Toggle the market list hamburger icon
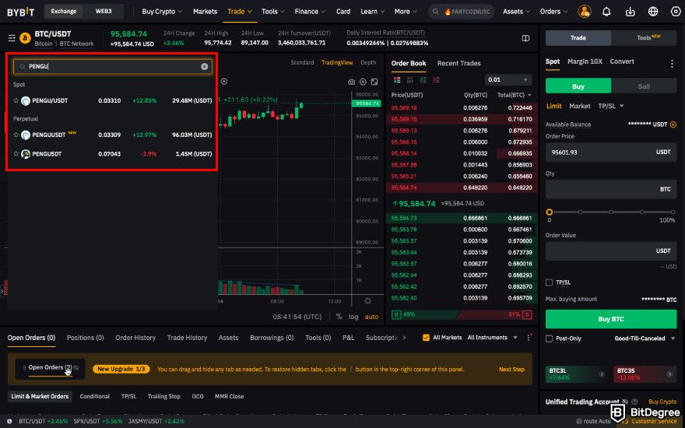Image resolution: width=685 pixels, height=428 pixels. tap(12, 38)
